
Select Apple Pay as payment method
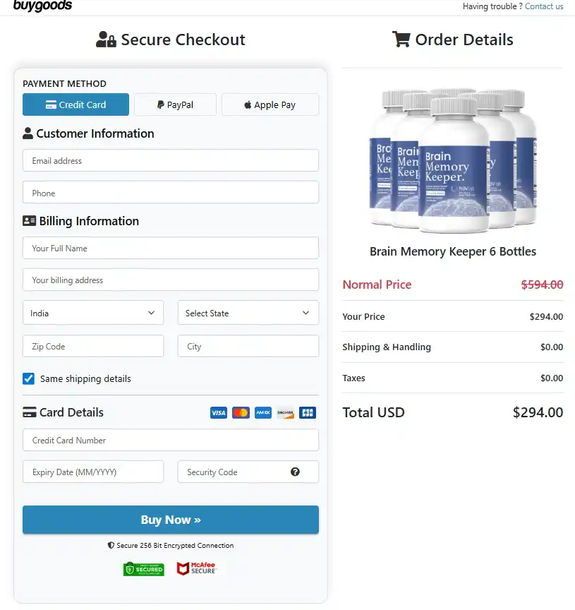coord(270,104)
